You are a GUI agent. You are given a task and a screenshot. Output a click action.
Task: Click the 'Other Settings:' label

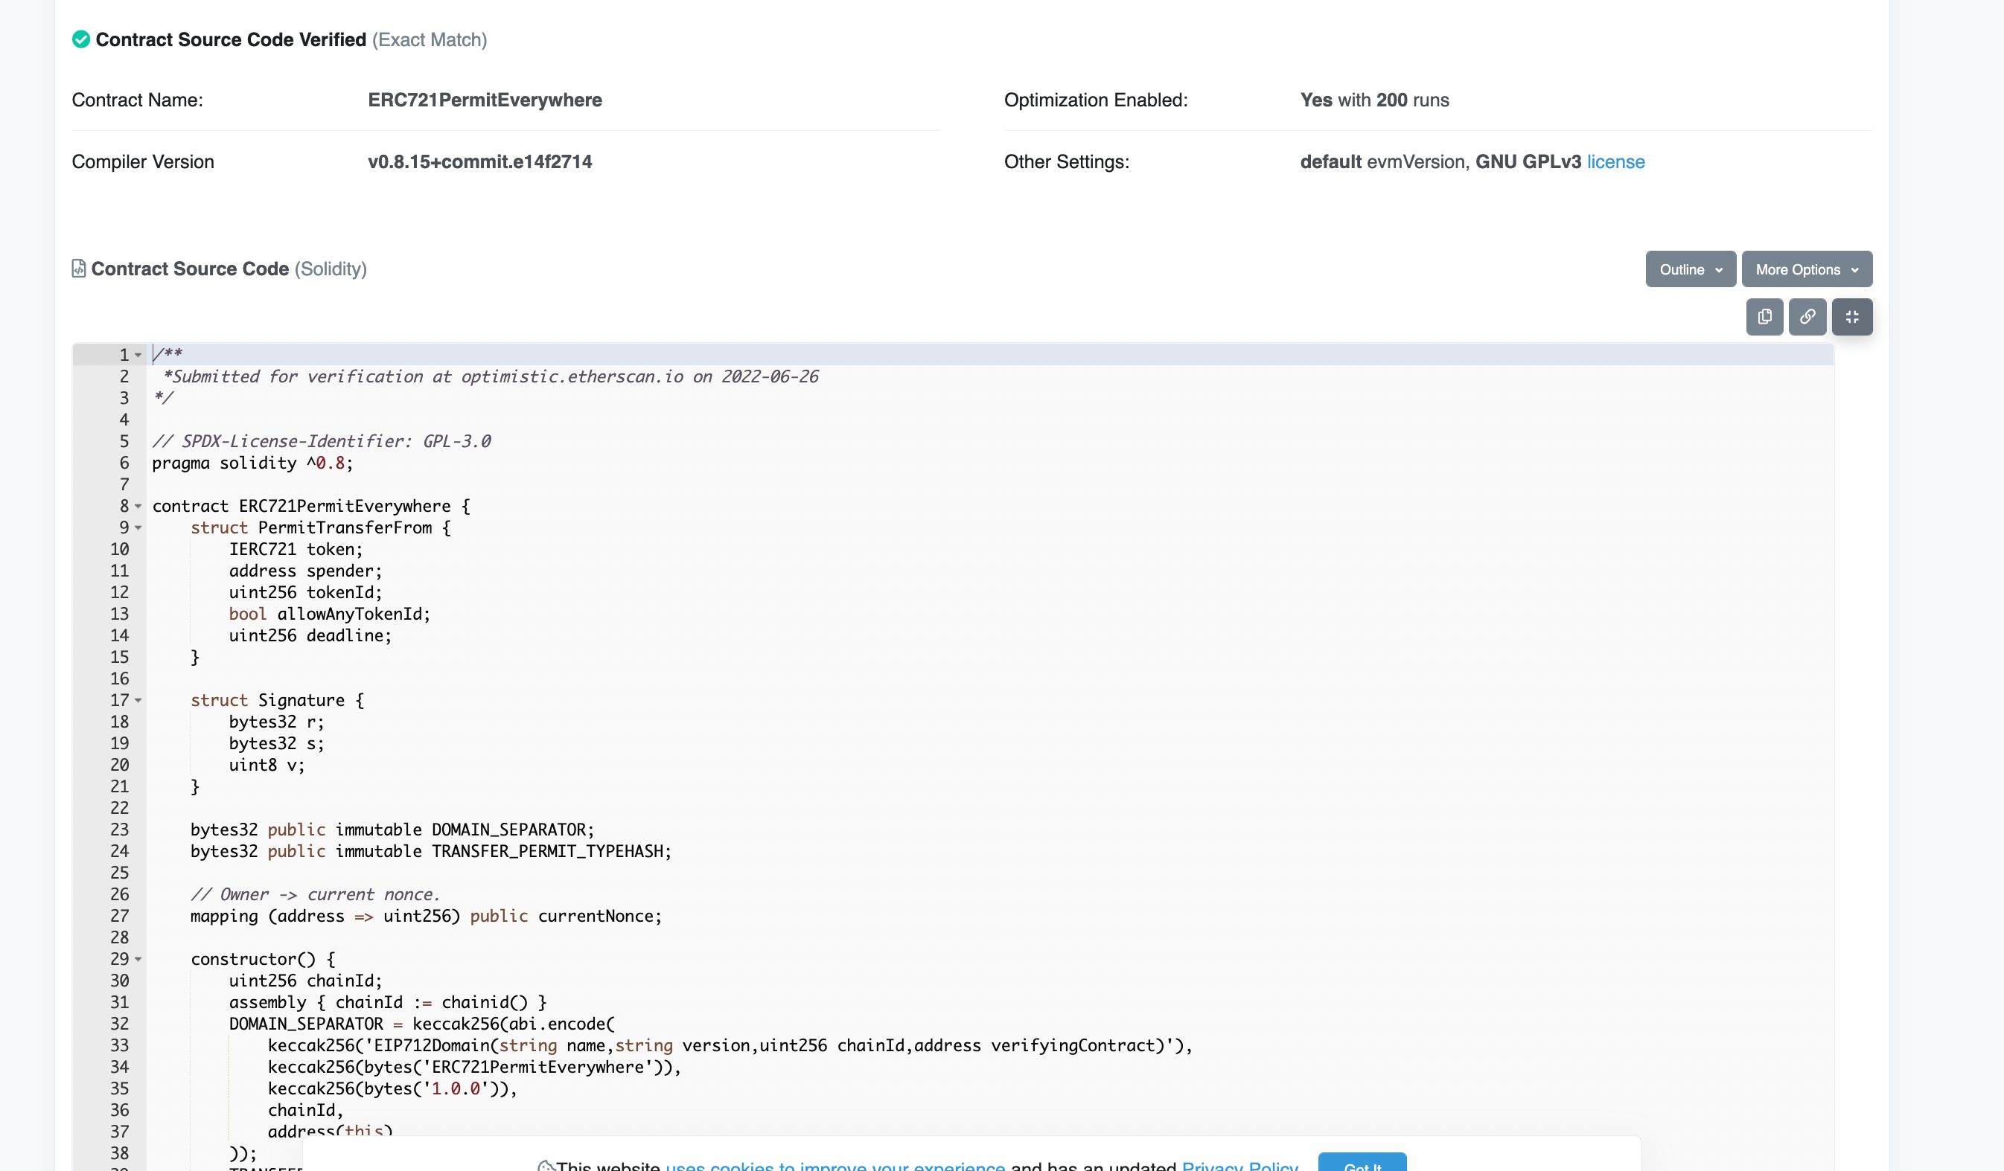pyautogui.click(x=1067, y=161)
